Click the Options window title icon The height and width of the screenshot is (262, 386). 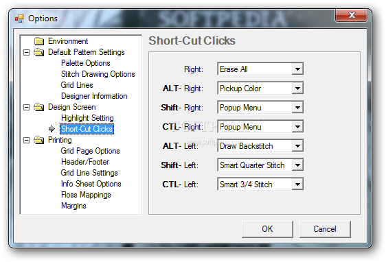[x=19, y=19]
